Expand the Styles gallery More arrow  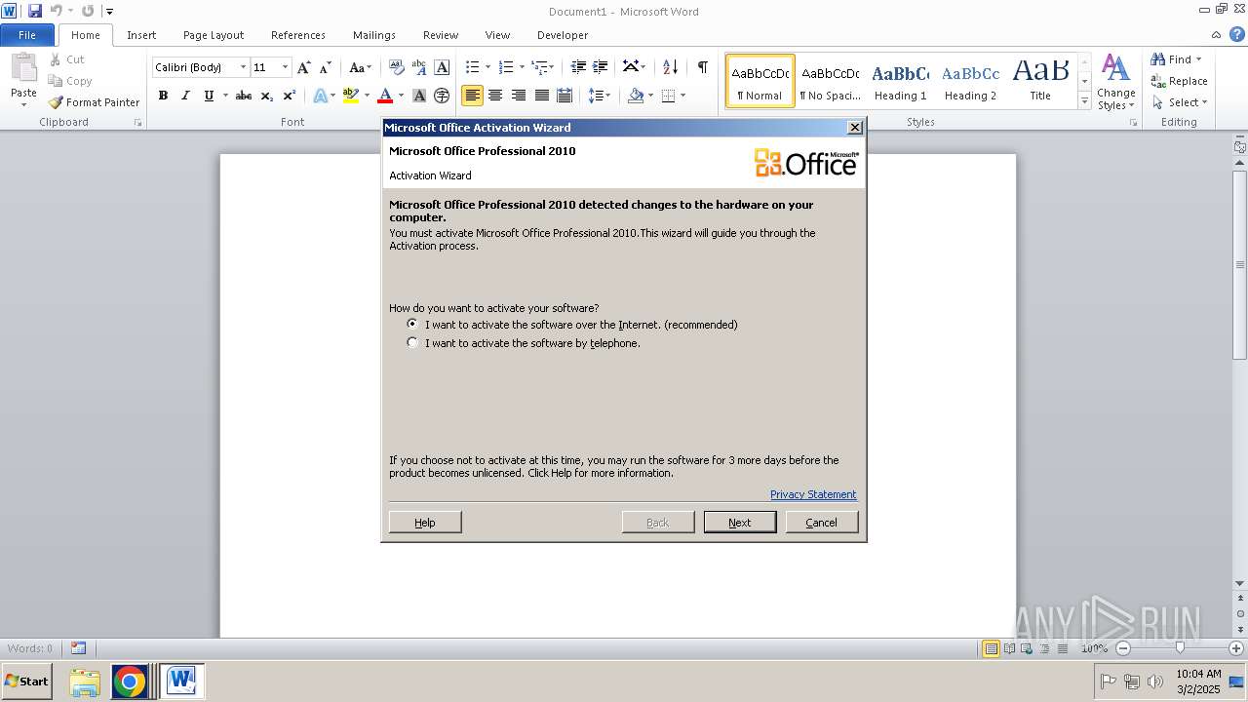[x=1084, y=100]
